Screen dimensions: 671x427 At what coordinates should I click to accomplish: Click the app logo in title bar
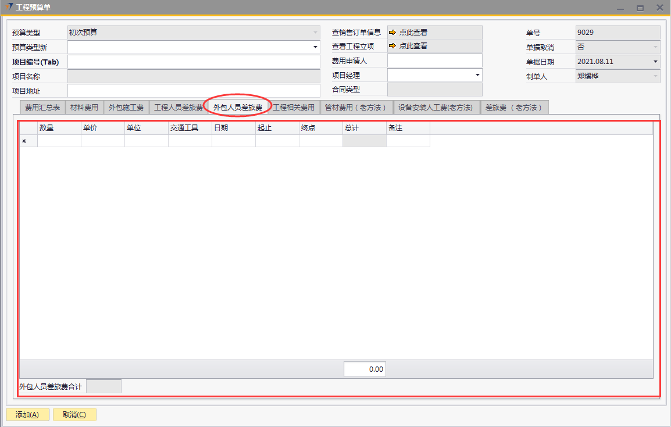click(9, 8)
